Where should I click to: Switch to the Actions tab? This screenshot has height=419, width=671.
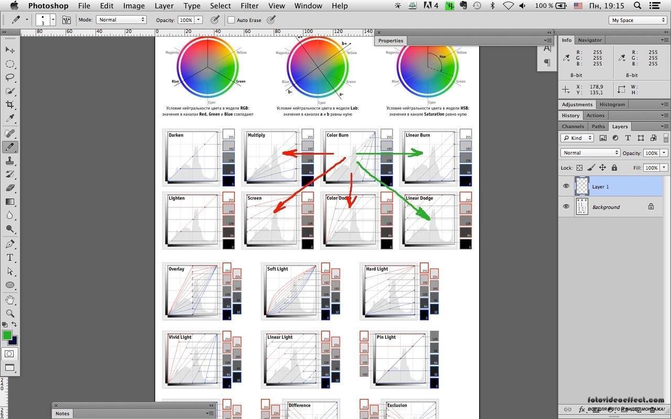pos(595,115)
